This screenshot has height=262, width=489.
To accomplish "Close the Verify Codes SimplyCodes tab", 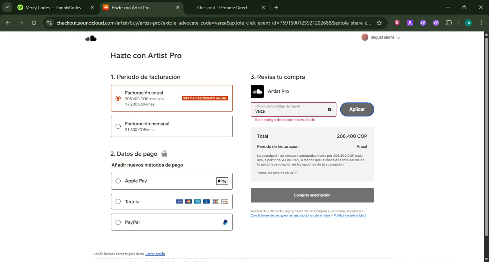I will click(x=93, y=7).
